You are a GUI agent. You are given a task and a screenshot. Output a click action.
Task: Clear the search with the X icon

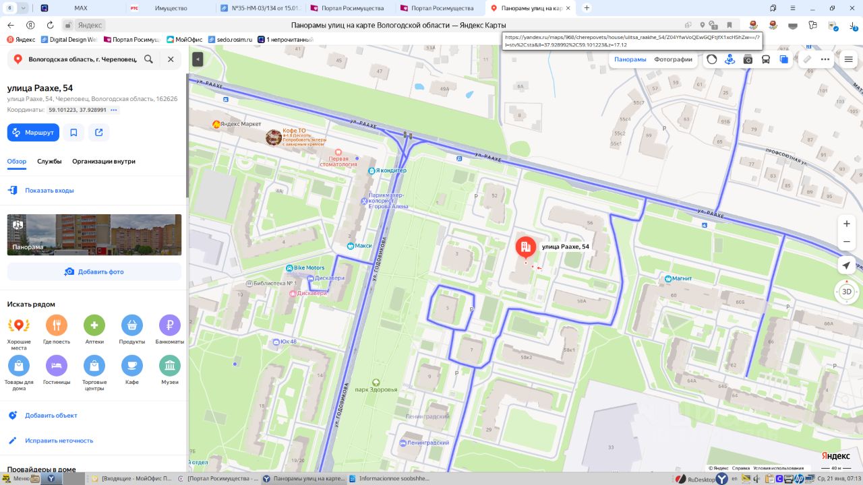click(171, 59)
